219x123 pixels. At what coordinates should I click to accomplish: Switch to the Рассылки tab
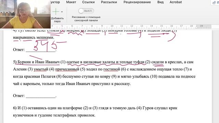(109, 2)
